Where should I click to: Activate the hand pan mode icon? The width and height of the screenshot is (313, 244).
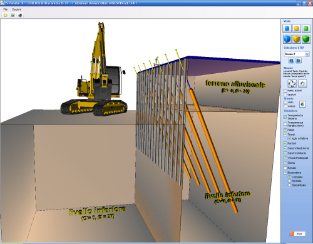click(302, 84)
